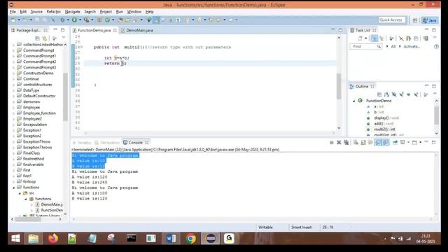
Task: Toggle Categorized view in Task List toolbar
Action: [374, 38]
